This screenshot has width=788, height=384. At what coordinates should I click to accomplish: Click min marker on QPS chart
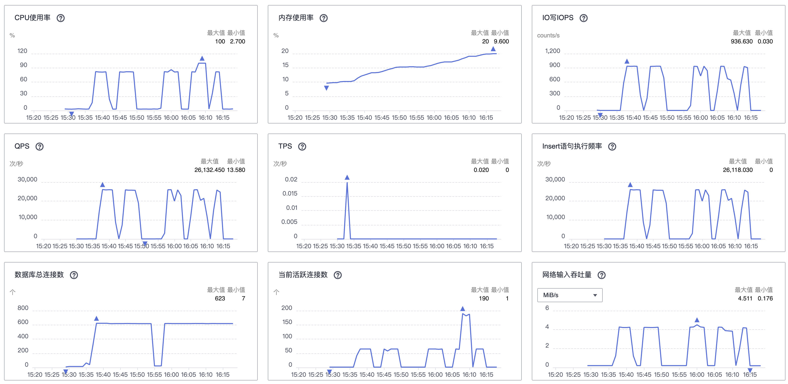[x=145, y=244]
